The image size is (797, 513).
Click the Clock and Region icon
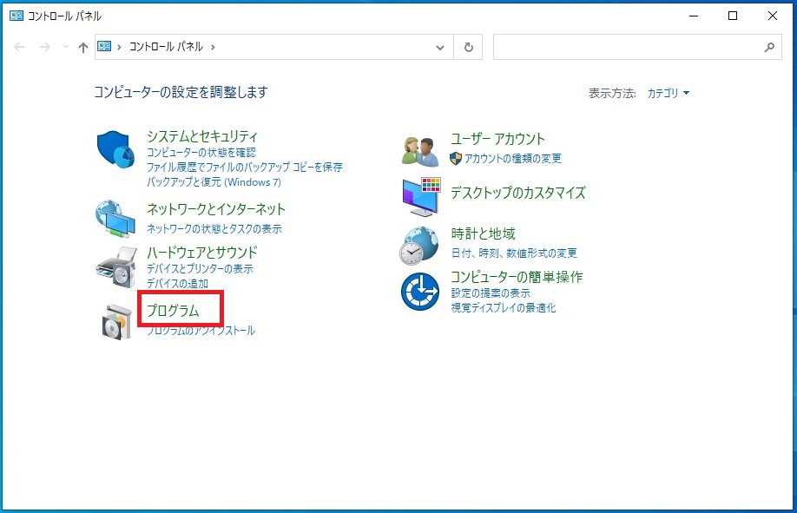421,245
